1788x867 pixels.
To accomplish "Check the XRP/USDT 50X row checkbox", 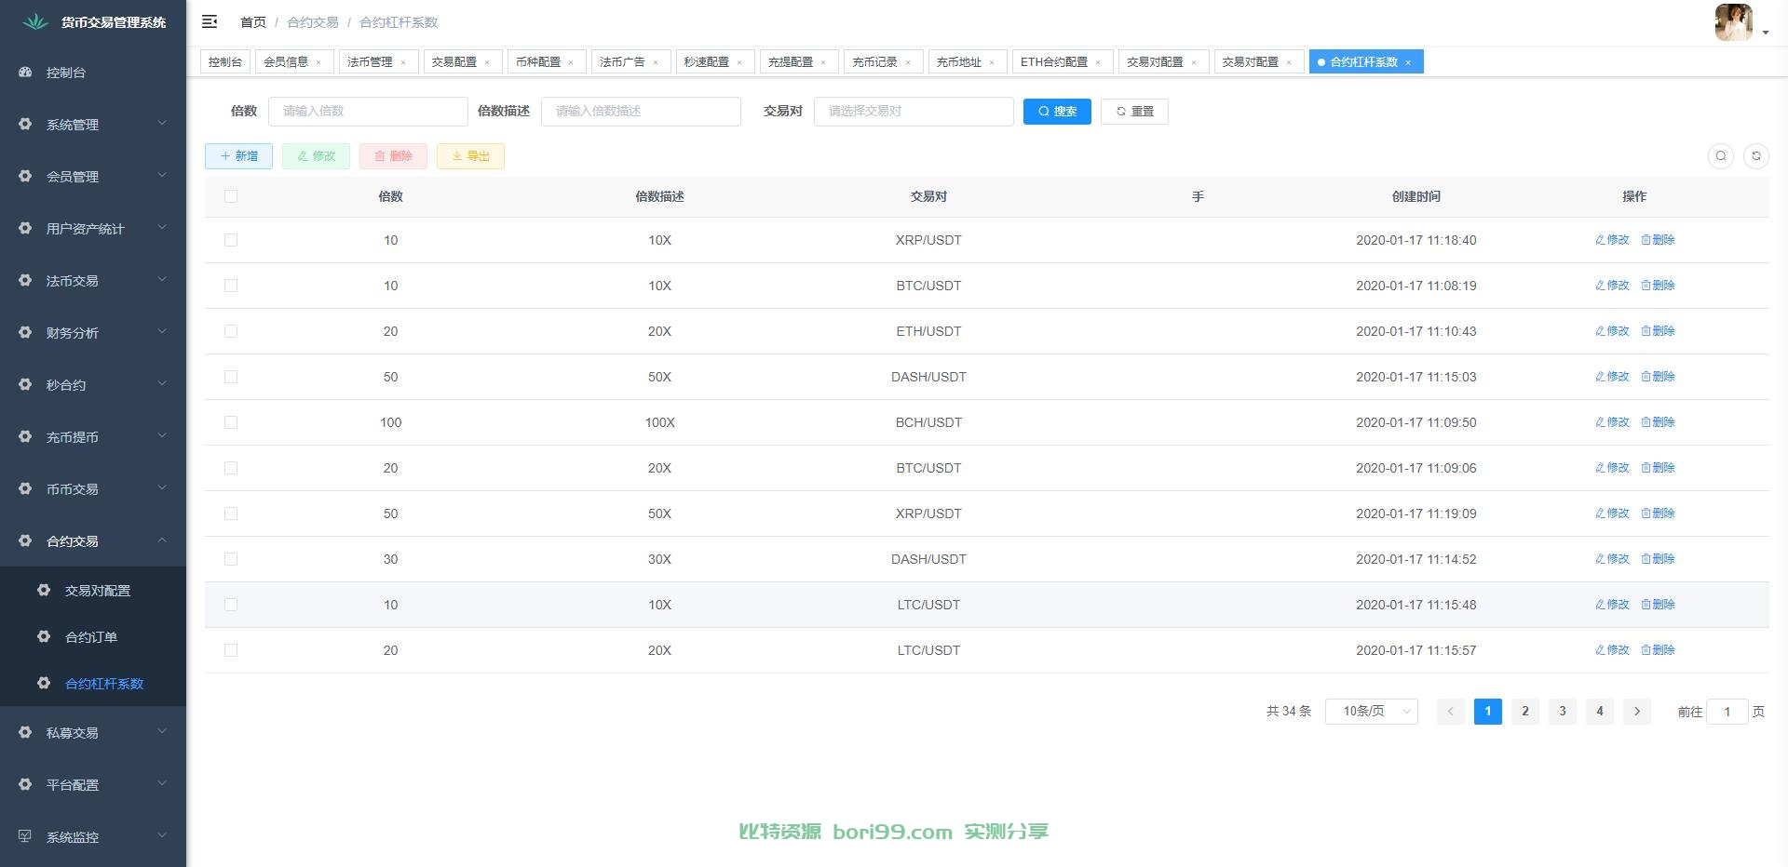I will 231,514.
